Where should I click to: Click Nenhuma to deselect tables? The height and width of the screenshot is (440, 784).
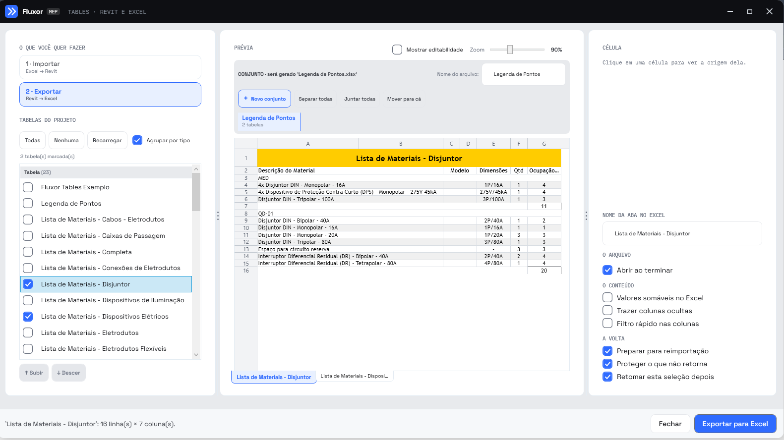click(x=66, y=140)
